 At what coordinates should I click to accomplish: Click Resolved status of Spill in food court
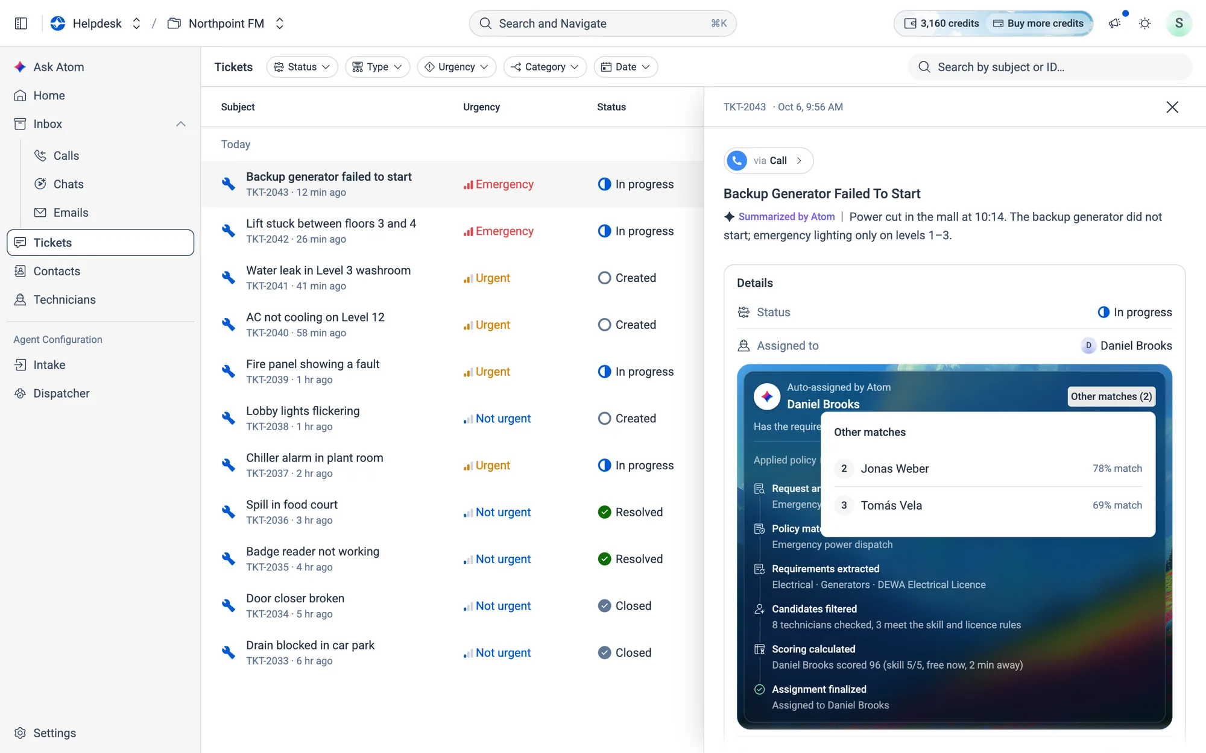[630, 512]
